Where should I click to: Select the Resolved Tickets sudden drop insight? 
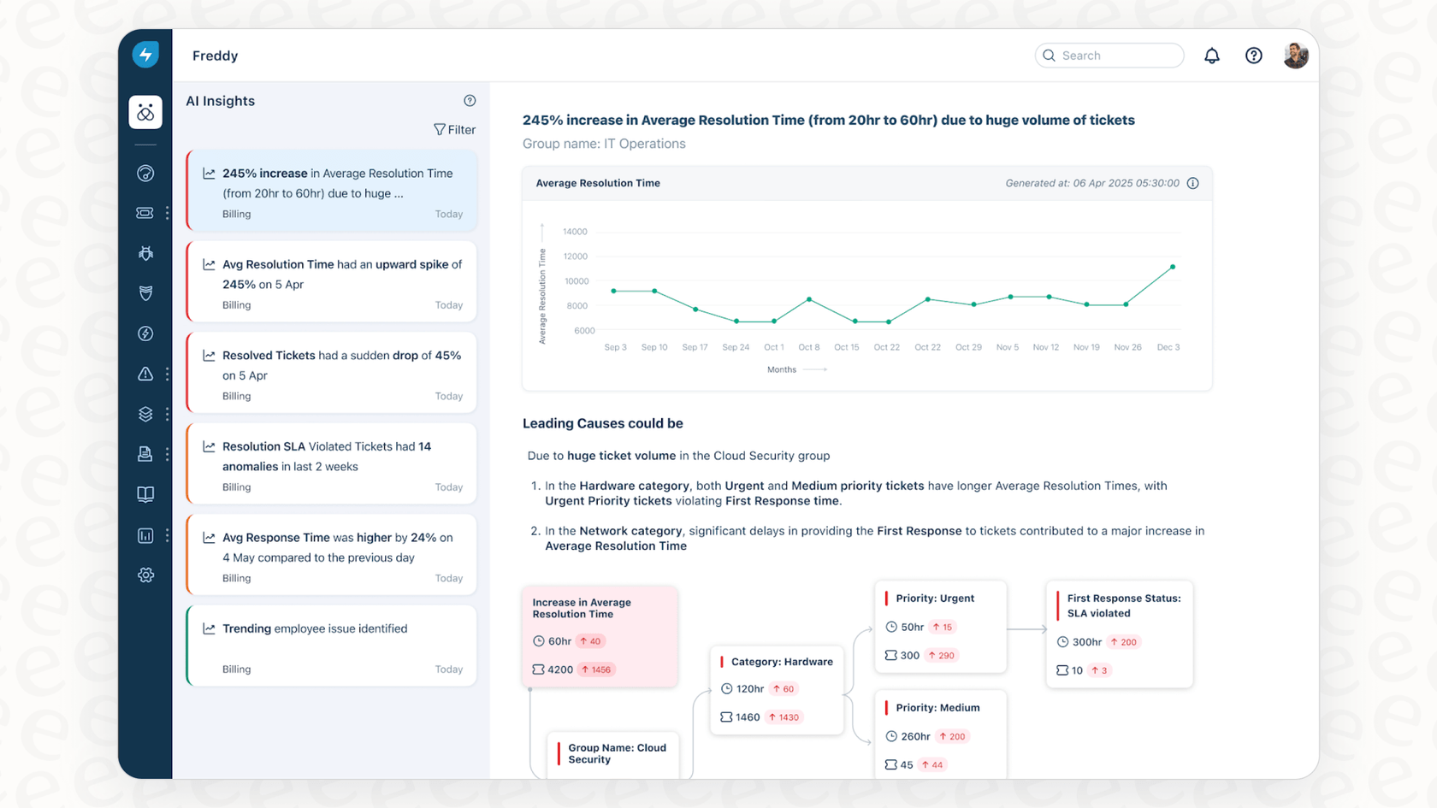click(330, 372)
